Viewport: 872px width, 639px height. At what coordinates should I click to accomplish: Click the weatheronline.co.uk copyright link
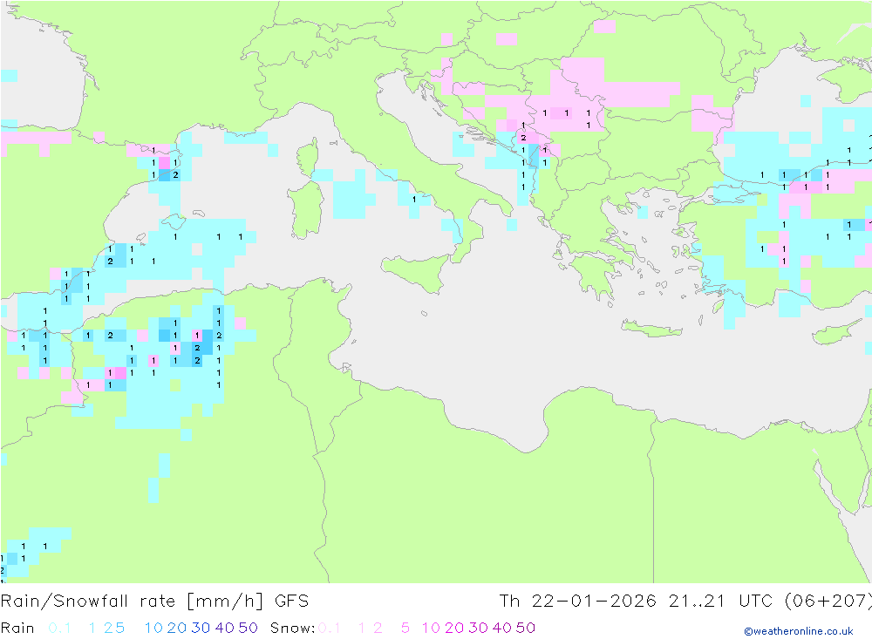799,631
